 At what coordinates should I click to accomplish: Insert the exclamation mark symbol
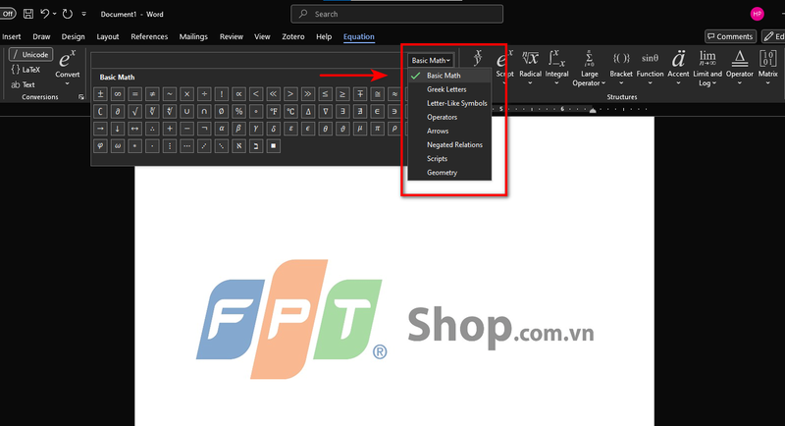tap(222, 93)
